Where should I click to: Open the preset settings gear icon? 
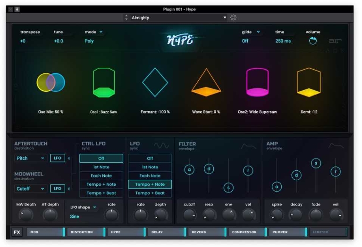[x=234, y=17]
